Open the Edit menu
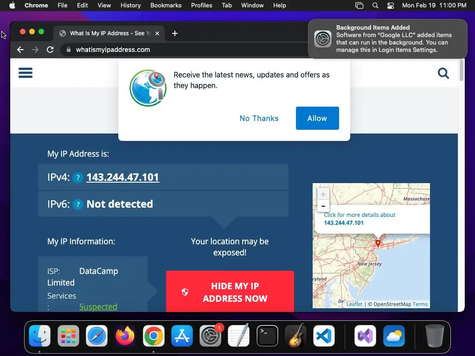This screenshot has height=356, width=475. (x=82, y=6)
